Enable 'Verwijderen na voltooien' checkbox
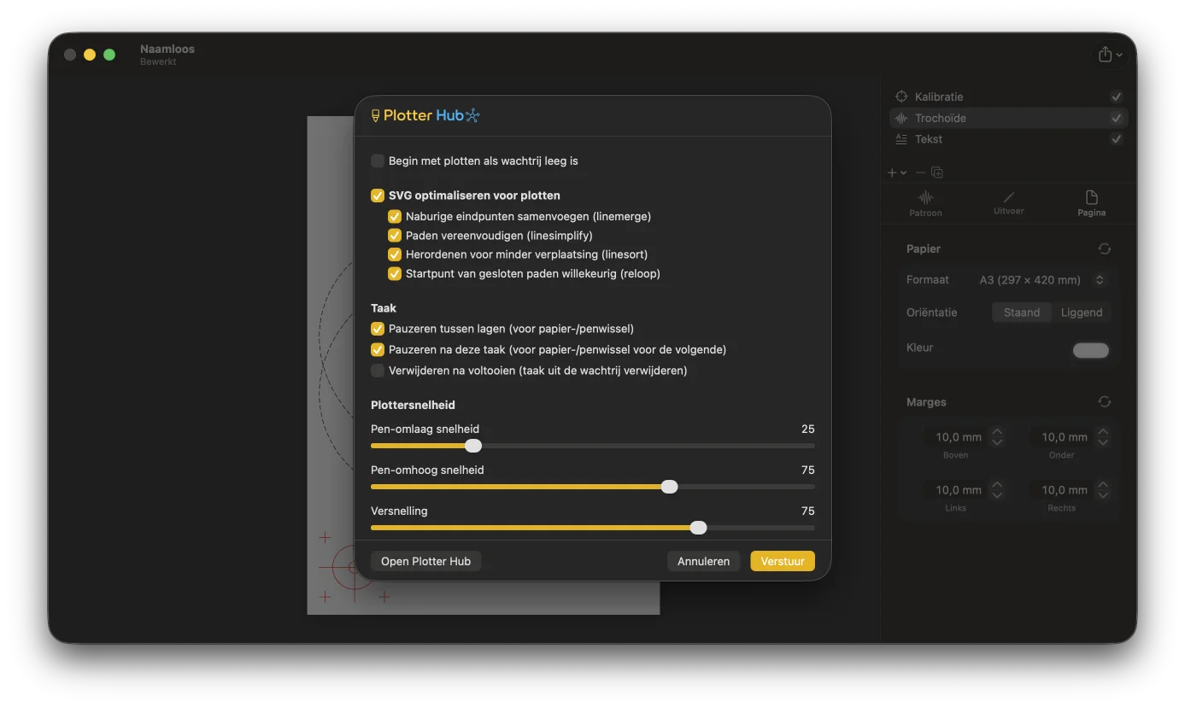 (x=378, y=371)
